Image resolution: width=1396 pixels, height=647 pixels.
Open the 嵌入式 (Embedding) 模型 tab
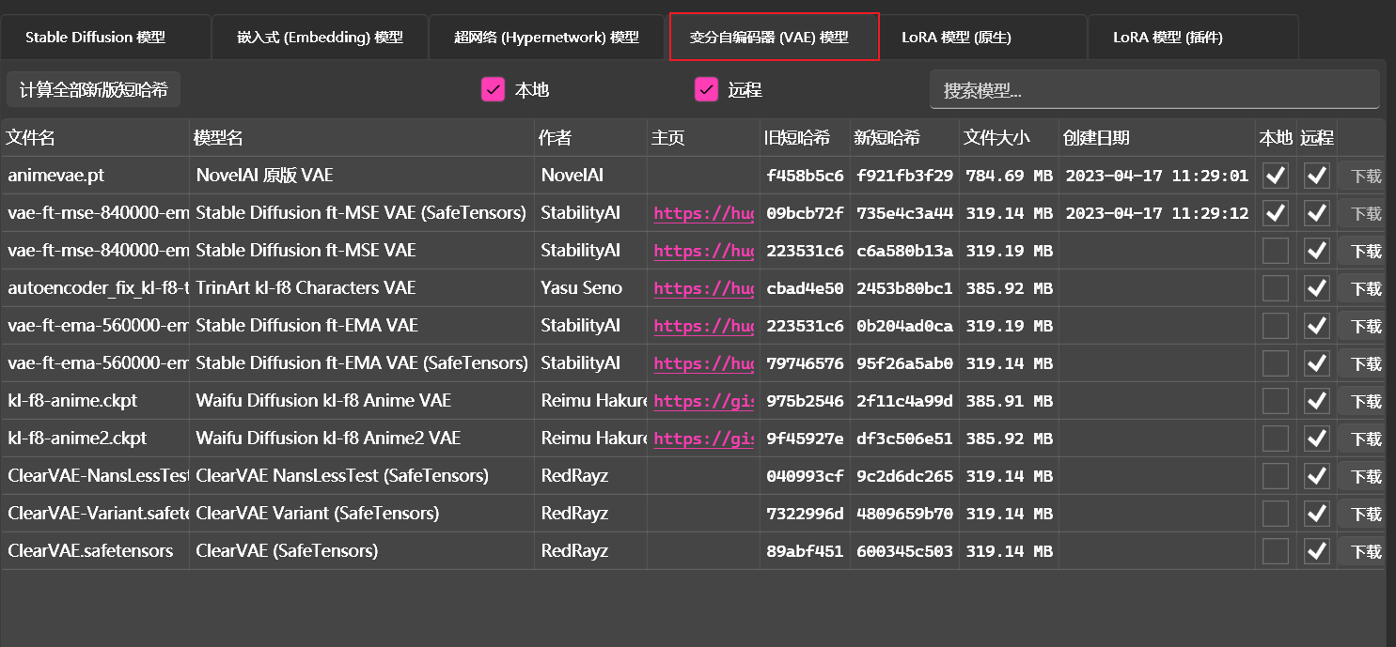320,38
